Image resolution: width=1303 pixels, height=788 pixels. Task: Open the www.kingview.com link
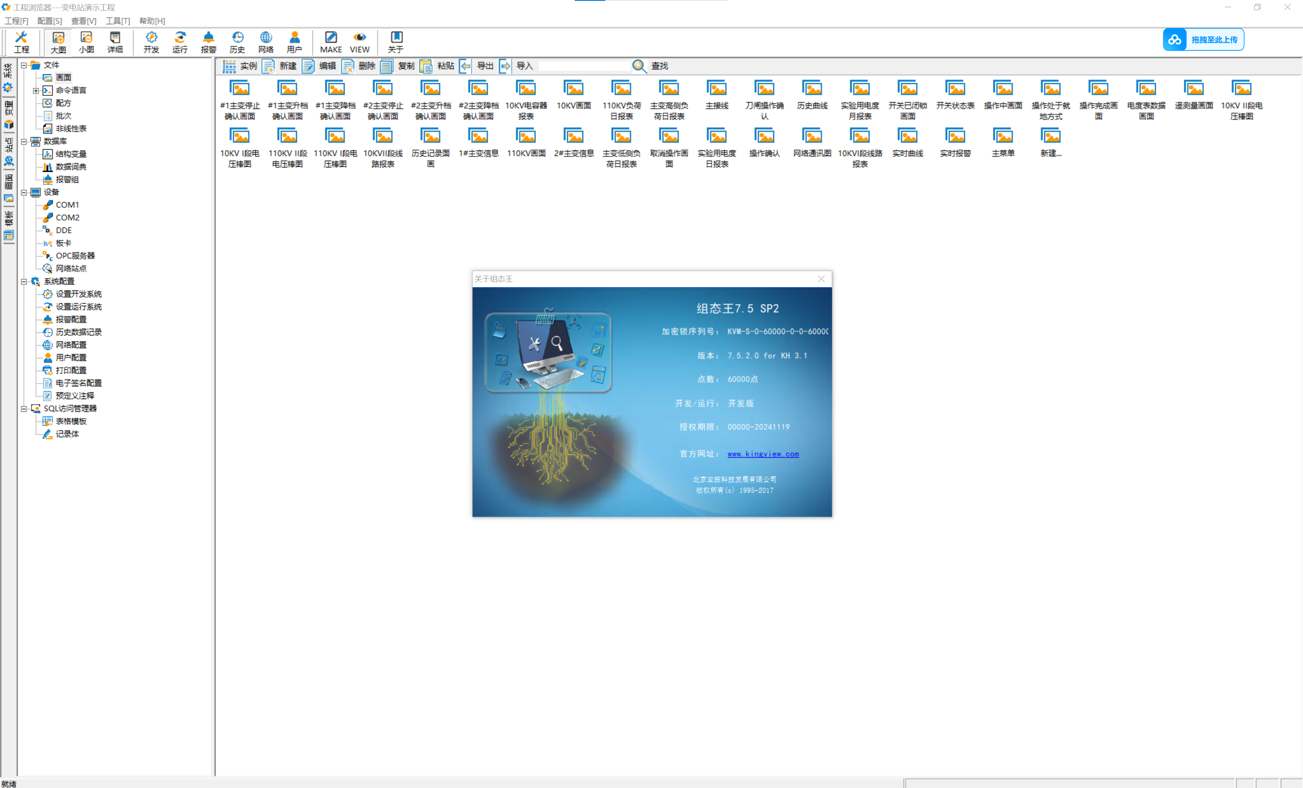click(x=763, y=454)
